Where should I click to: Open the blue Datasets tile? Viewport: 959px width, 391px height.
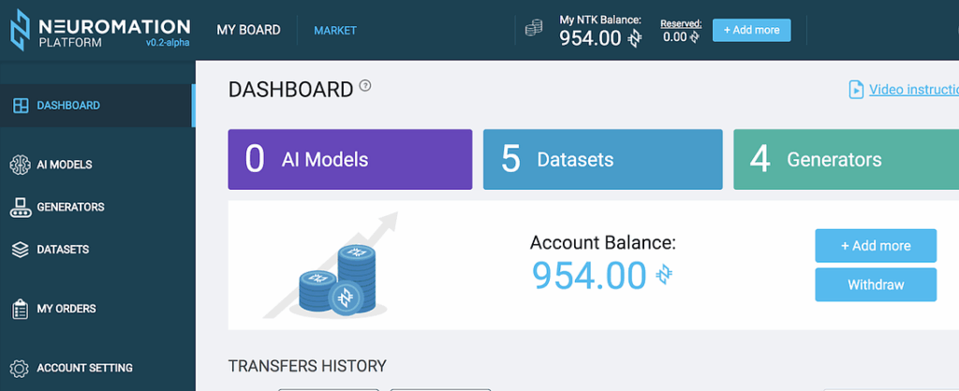pos(602,159)
